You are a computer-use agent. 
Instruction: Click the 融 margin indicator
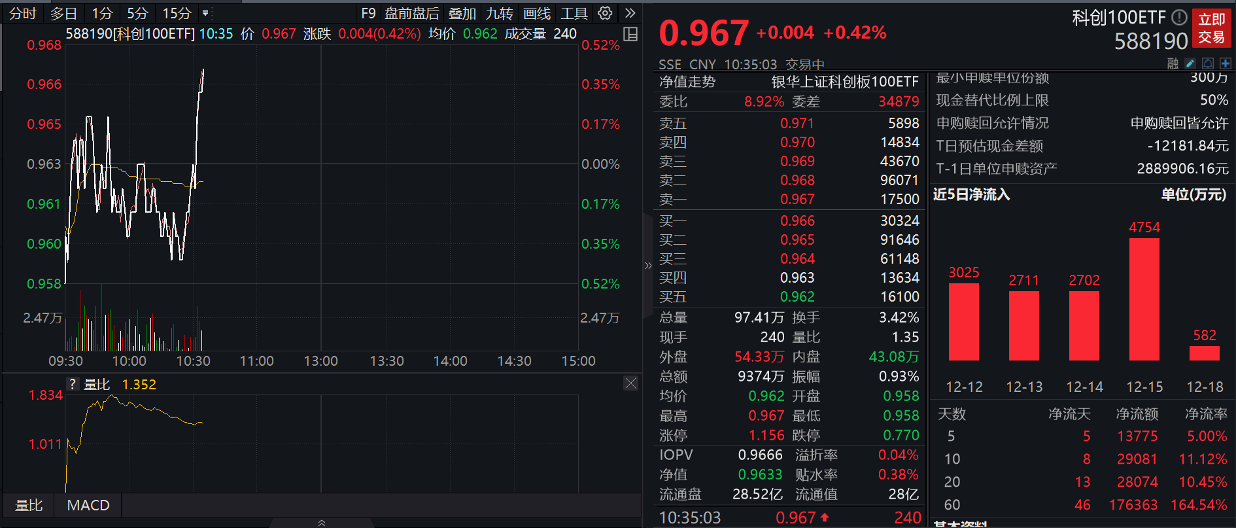coord(1173,63)
